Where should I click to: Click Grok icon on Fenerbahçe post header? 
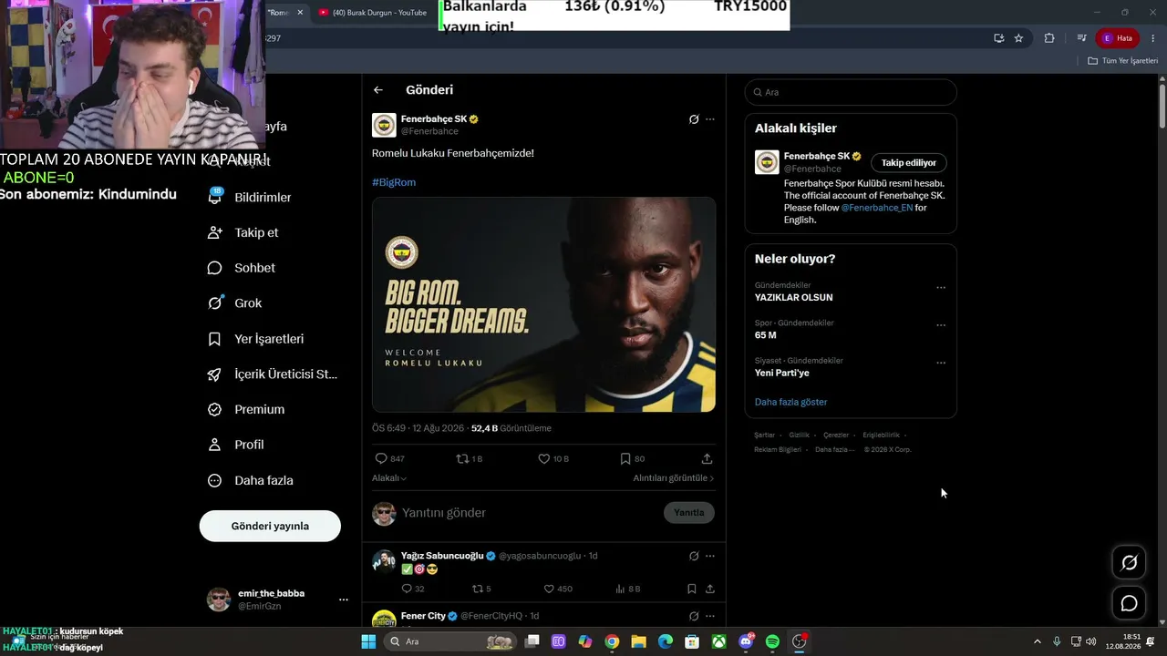point(694,119)
